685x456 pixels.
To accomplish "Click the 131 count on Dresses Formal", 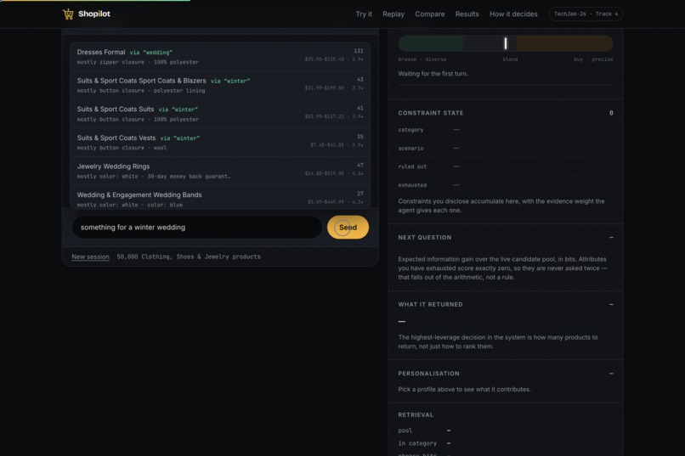I will tap(359, 51).
